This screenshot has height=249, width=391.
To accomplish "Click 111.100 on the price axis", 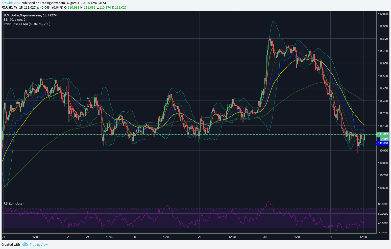I will click(x=383, y=126).
